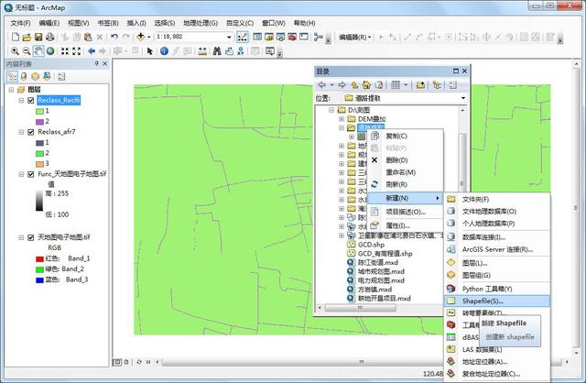Save the current map document
Viewport: 586px width, 383px height.
38,37
